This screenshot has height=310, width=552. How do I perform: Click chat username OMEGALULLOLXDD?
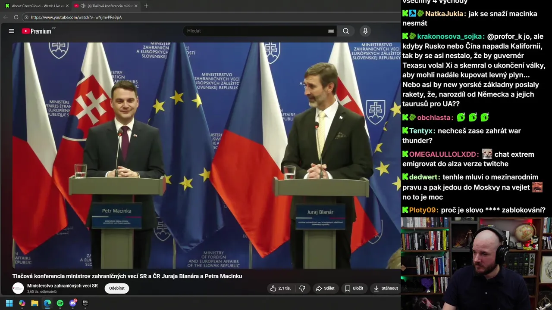pyautogui.click(x=443, y=154)
